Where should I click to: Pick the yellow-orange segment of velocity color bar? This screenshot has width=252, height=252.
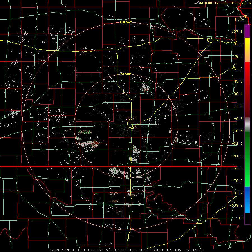pyautogui.click(x=247, y=50)
